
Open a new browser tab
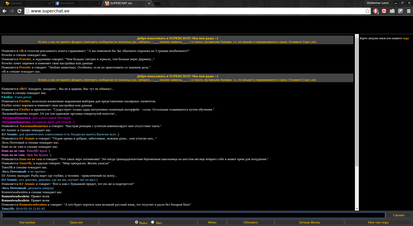(157, 3)
